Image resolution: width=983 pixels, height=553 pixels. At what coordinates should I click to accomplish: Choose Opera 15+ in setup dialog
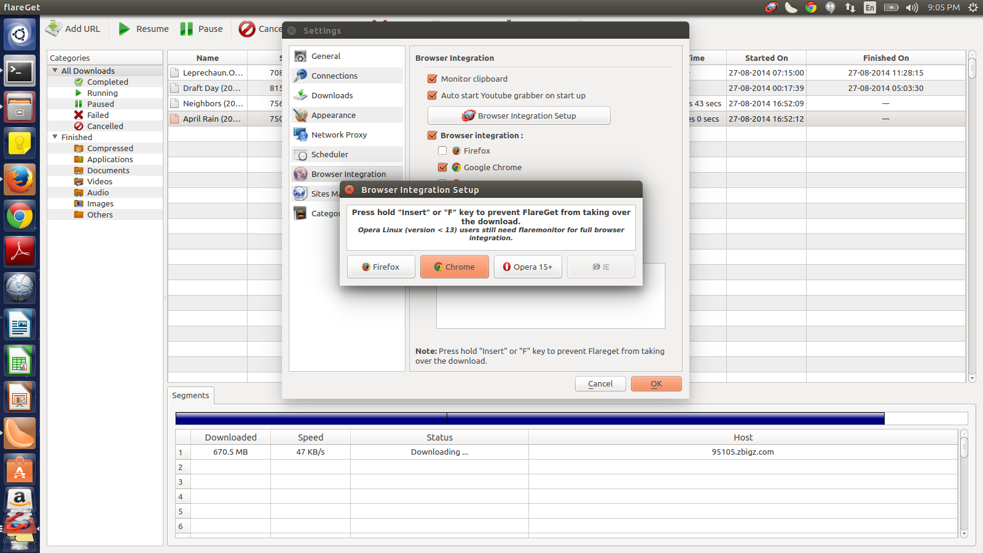click(528, 267)
